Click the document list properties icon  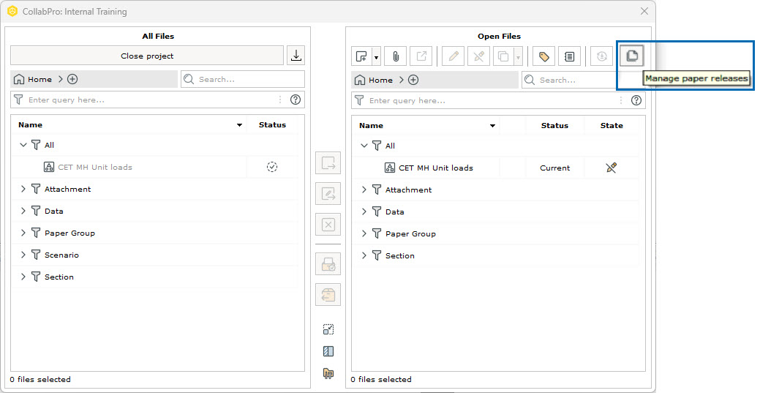(570, 57)
